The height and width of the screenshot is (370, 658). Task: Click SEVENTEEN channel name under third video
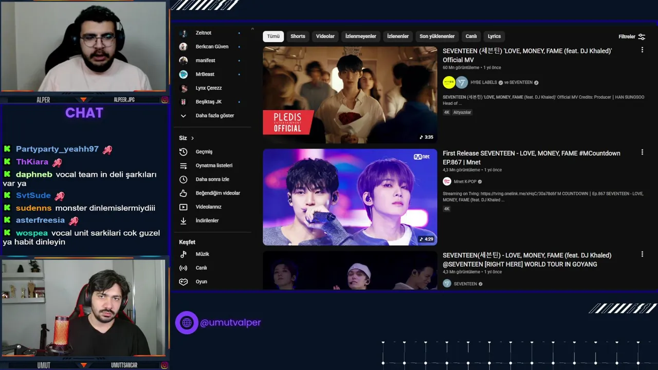click(x=465, y=284)
